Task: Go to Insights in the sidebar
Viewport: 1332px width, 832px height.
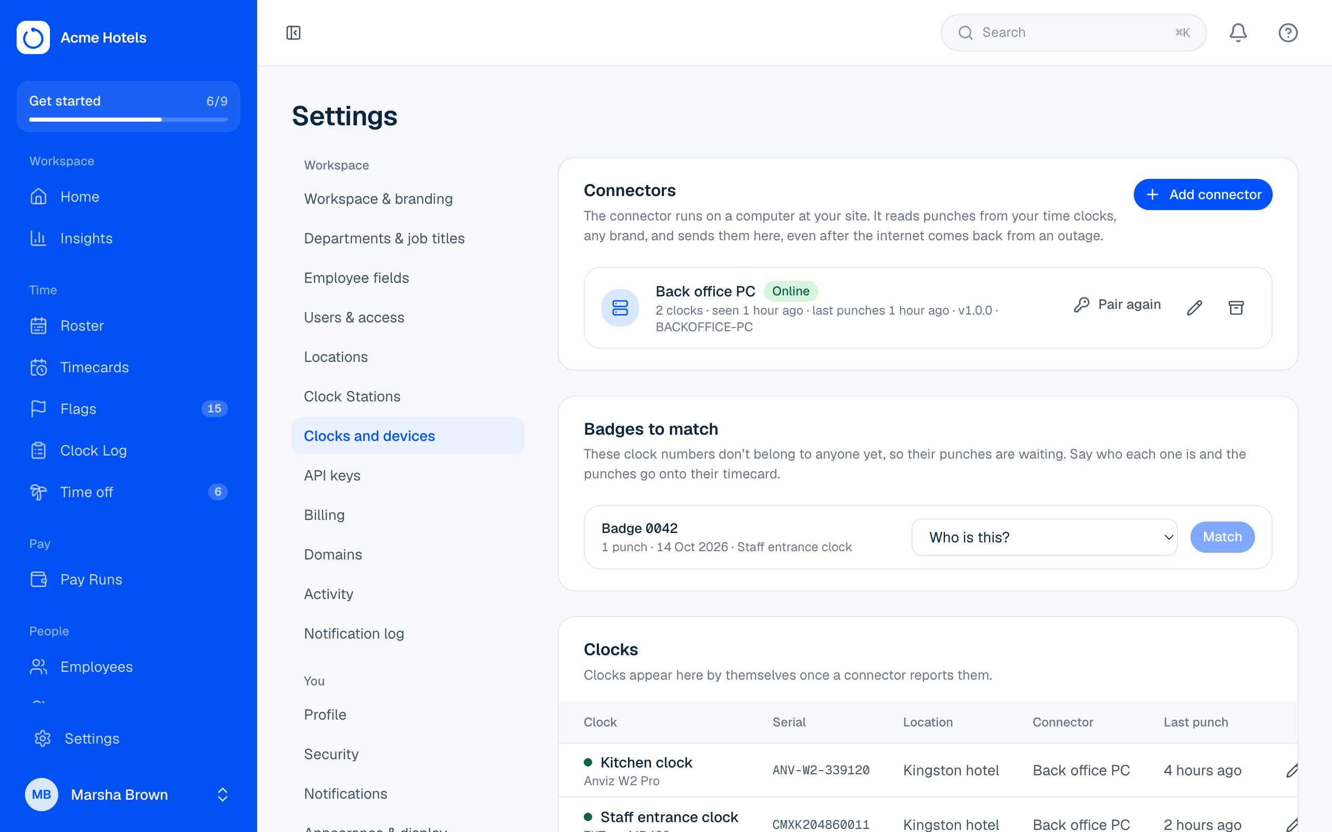Action: click(128, 238)
